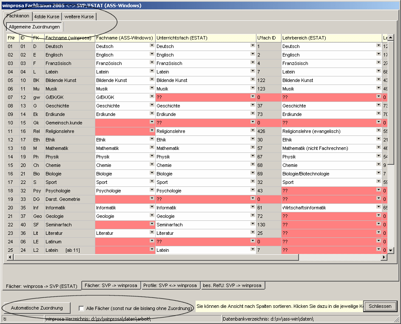The height and width of the screenshot is (324, 401).
Task: Switch to the '4stde Kurse' tab
Action: [x=47, y=17]
